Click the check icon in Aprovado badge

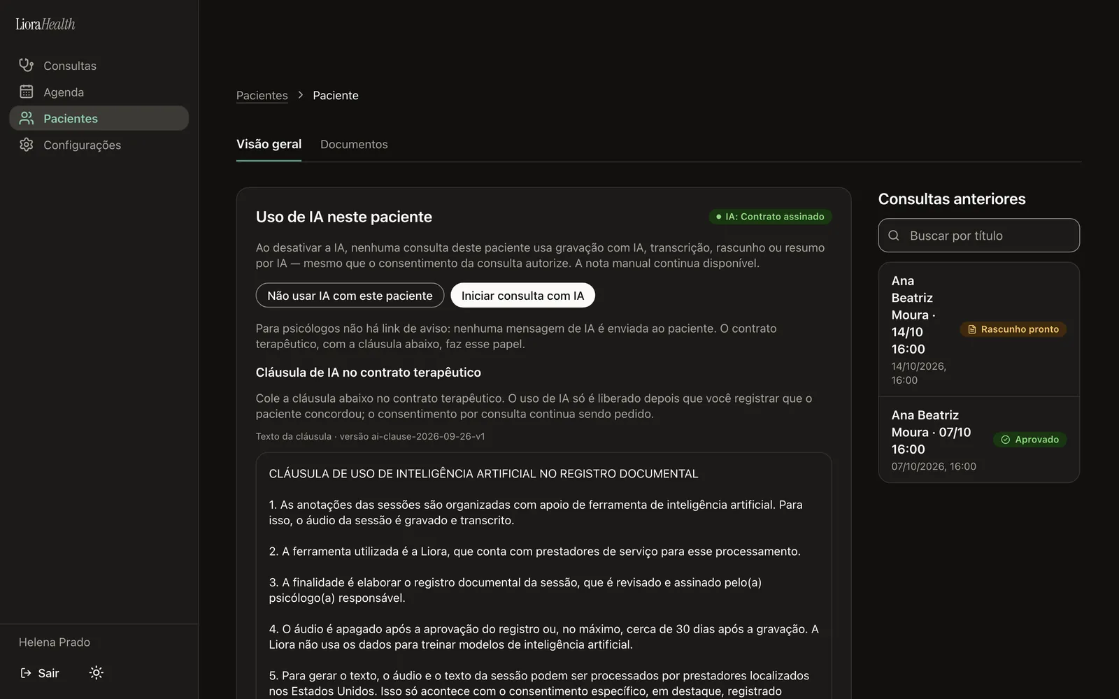1005,440
